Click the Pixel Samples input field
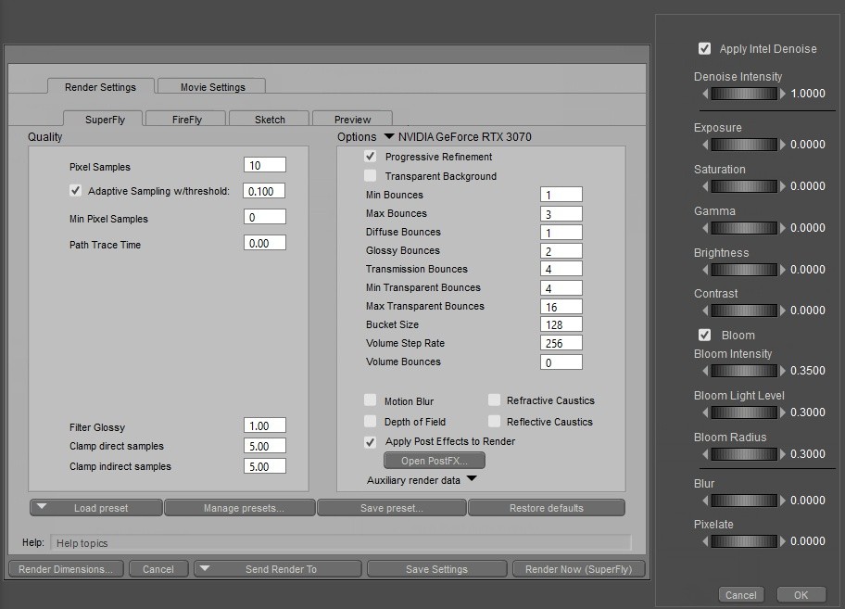This screenshot has height=609, width=845. point(264,165)
